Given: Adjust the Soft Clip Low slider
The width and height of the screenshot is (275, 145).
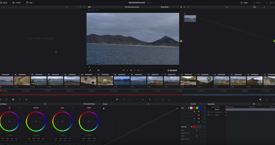Looking at the screenshot, I should (x=197, y=130).
